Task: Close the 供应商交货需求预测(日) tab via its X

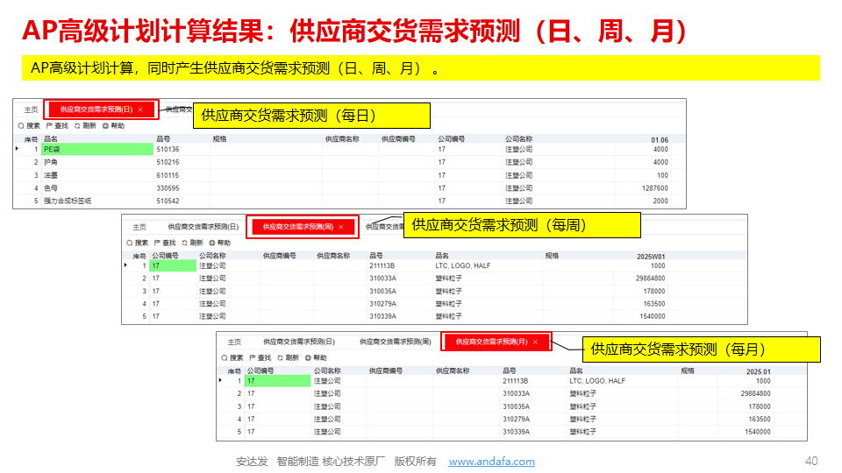Action: (140, 109)
